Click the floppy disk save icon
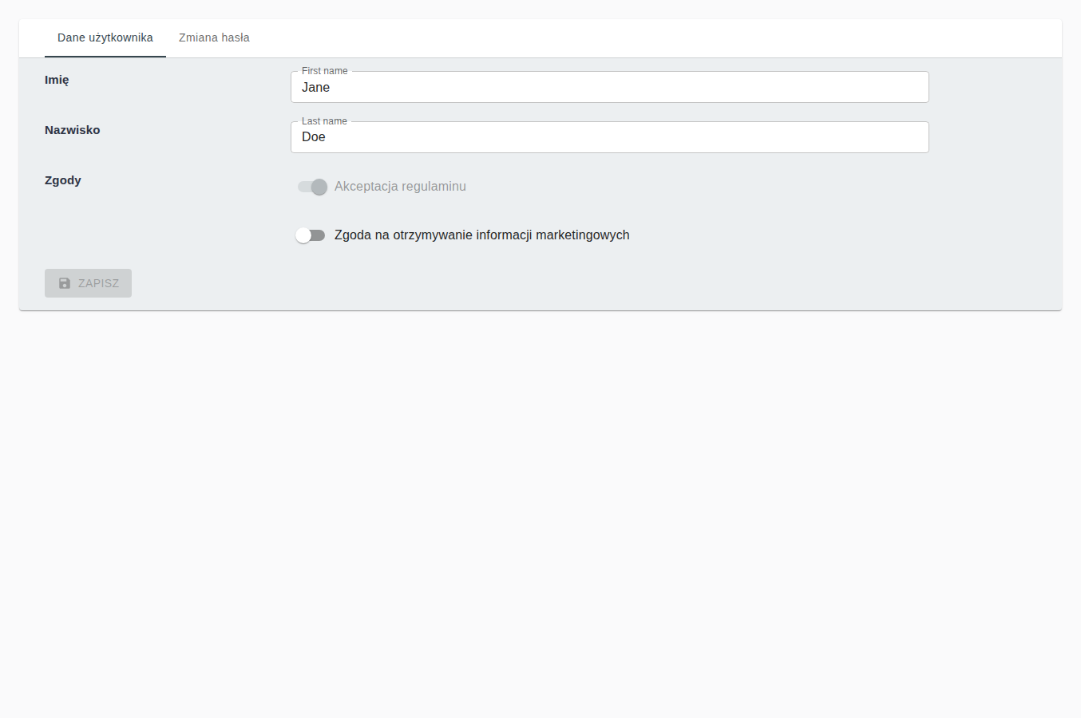The image size is (1081, 718). click(65, 283)
